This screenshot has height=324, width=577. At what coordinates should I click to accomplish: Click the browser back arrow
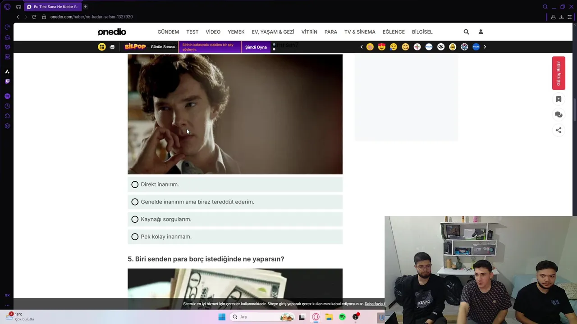[x=18, y=17]
